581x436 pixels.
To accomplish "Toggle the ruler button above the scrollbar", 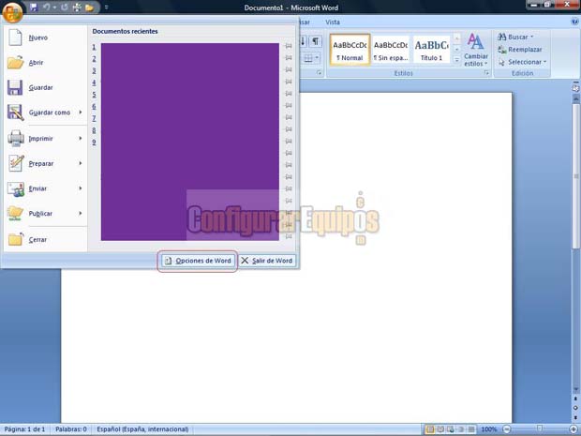I will coord(575,88).
